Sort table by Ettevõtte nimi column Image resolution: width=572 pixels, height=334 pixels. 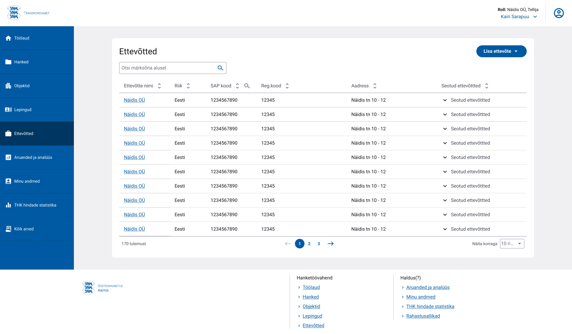[x=159, y=86]
